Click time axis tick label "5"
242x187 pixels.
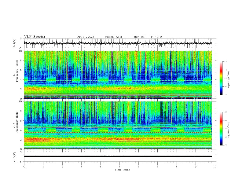(x=119, y=167)
